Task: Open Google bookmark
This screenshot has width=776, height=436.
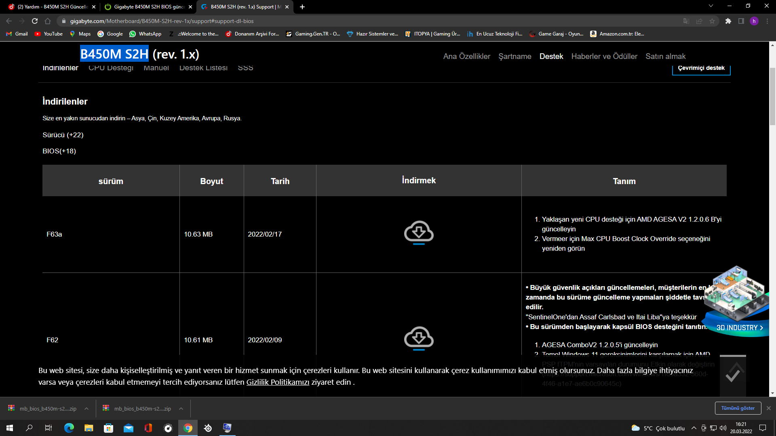Action: [110, 34]
